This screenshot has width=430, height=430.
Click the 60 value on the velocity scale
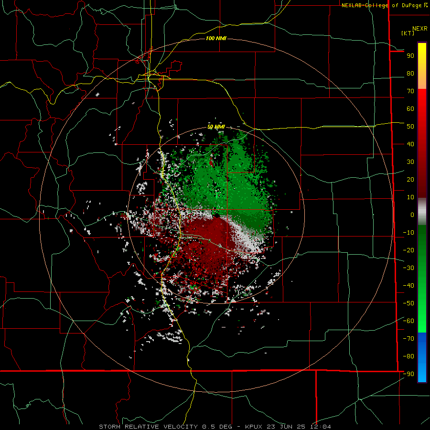click(410, 109)
